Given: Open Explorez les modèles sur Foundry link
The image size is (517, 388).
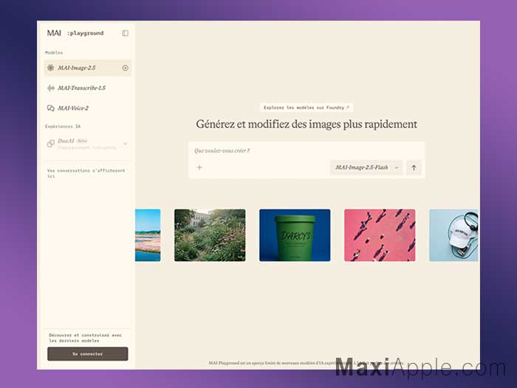Looking at the screenshot, I should click(x=307, y=108).
